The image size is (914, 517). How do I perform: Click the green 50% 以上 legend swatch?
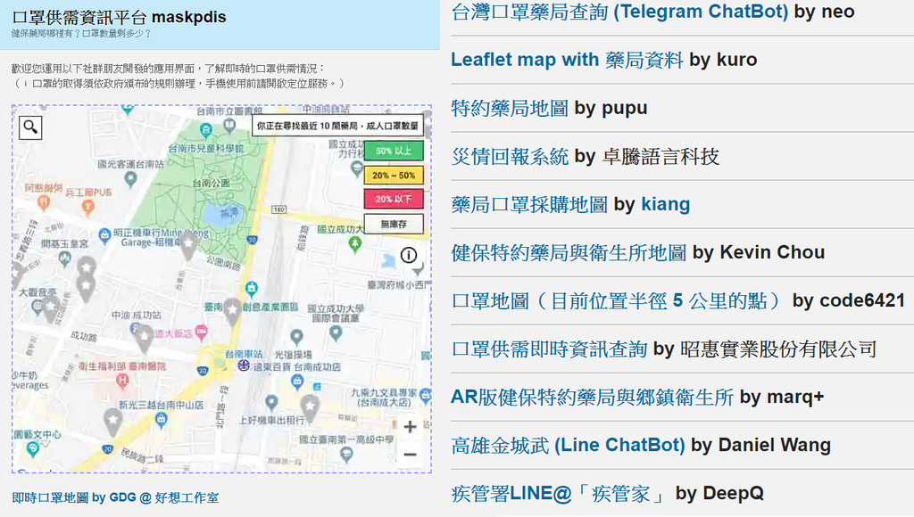coord(394,152)
